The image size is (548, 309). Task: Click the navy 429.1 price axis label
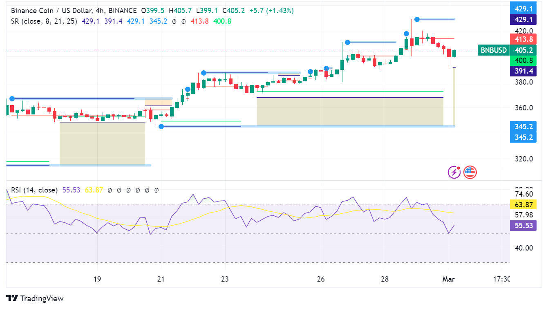coord(523,19)
